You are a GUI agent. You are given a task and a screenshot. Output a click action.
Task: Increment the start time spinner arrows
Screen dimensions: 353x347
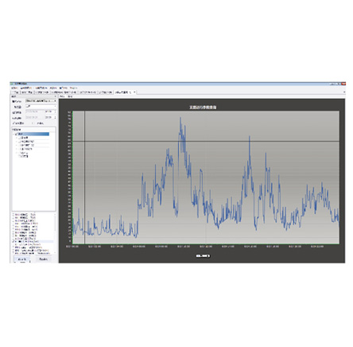56,111
